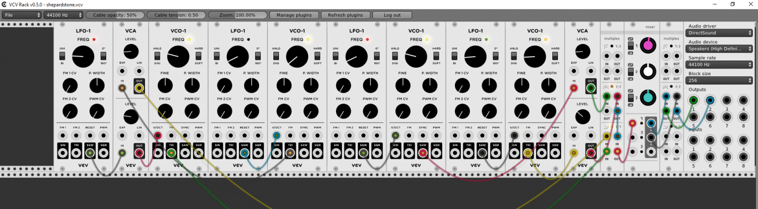Click FINE knob on first VCO-1
This screenshot has height=209, width=758.
[165, 86]
